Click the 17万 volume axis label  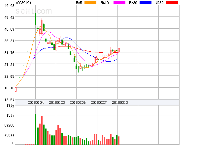[x=11, y=105]
